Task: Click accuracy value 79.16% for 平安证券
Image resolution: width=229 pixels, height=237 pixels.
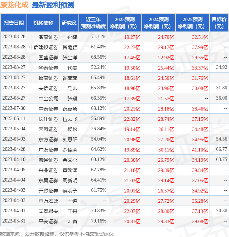Action: [x=99, y=221]
